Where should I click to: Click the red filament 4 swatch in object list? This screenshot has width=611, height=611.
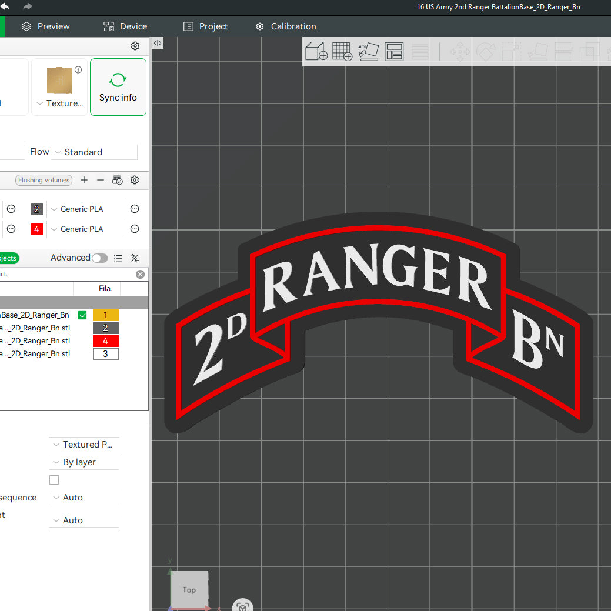pos(105,341)
